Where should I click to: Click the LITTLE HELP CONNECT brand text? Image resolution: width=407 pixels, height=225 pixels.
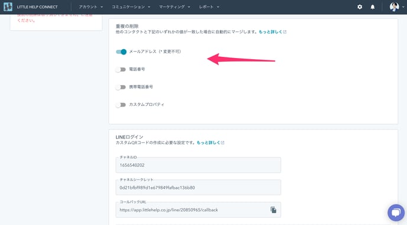click(37, 7)
